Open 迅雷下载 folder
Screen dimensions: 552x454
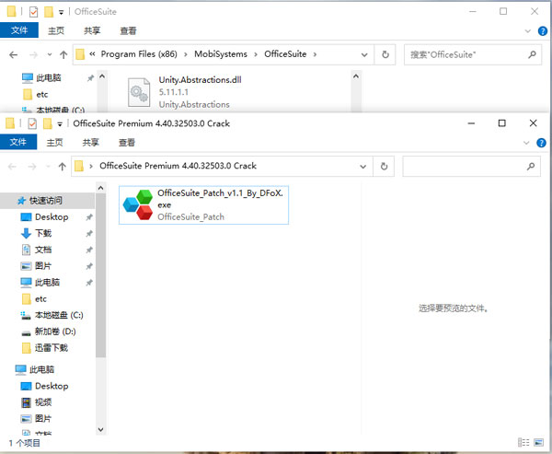click(51, 348)
